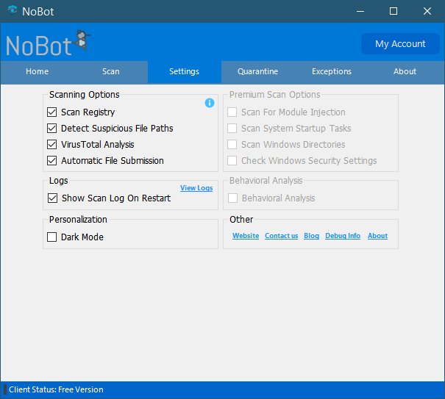Click the Debug Info link
The height and width of the screenshot is (399, 445).
click(343, 236)
